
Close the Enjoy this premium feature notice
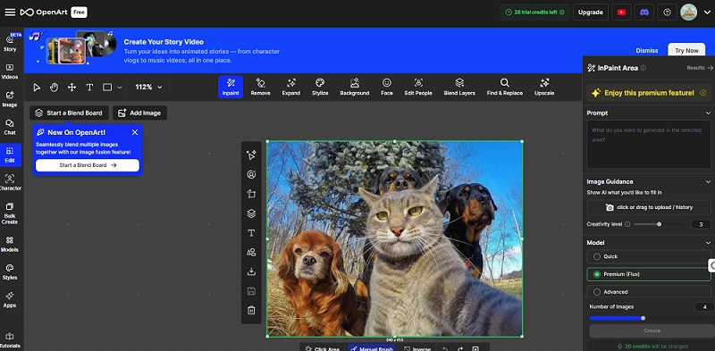pyautogui.click(x=702, y=93)
